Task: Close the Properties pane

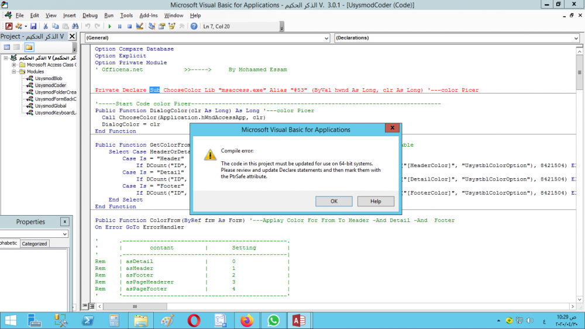Action: tap(64, 221)
